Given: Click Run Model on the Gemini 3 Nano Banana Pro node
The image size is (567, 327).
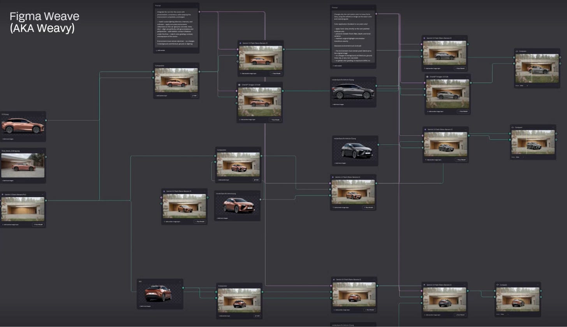Looking at the screenshot, I should (x=38, y=224).
